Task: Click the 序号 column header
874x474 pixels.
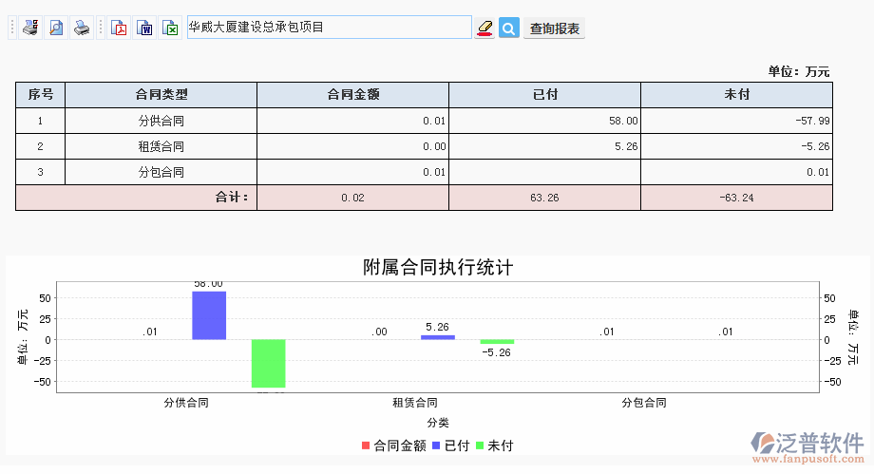Action: click(x=41, y=95)
